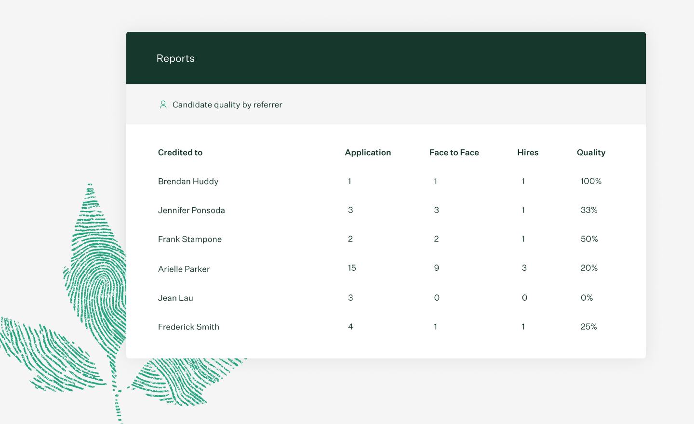Click Frederick Smith's 25% quality value
The height and width of the screenshot is (424, 694).
click(x=588, y=327)
